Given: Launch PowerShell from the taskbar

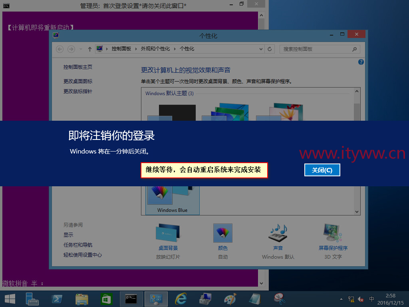Looking at the screenshot, I should pos(57,299).
